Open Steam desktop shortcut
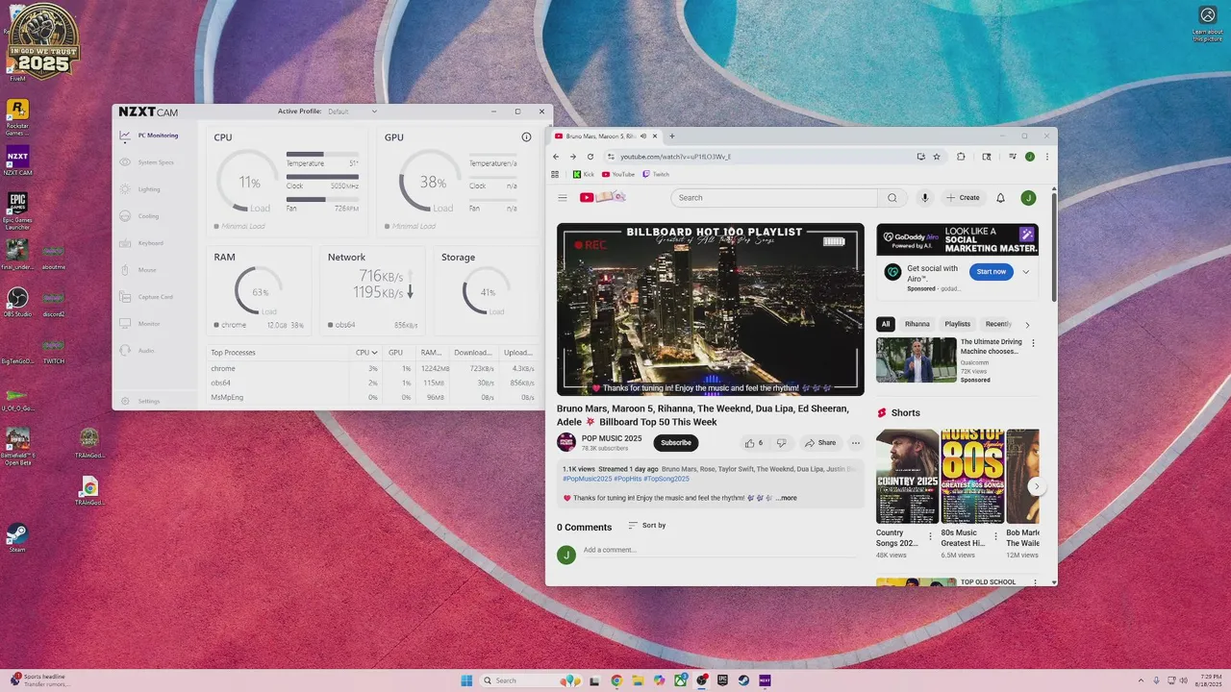Viewport: 1231px width, 692px height. [x=17, y=537]
